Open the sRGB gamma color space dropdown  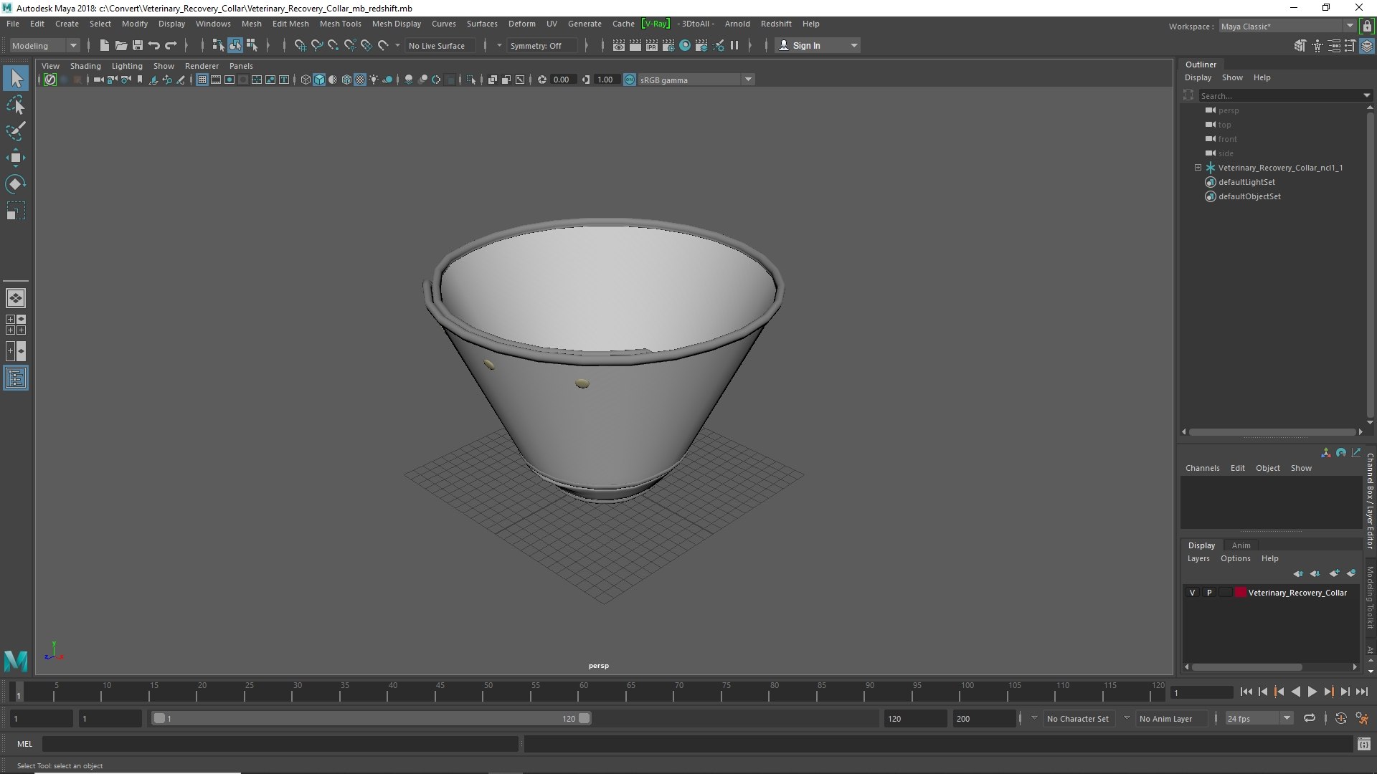(695, 80)
